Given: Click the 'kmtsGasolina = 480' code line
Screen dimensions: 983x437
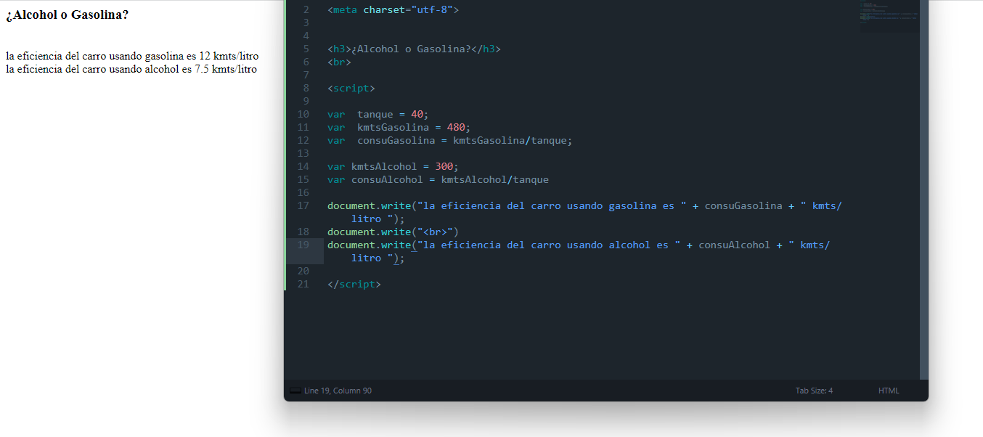Looking at the screenshot, I should pos(399,127).
